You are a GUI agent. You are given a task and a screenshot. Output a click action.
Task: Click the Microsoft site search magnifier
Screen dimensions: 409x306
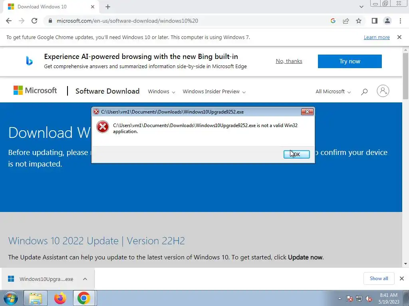tap(364, 92)
